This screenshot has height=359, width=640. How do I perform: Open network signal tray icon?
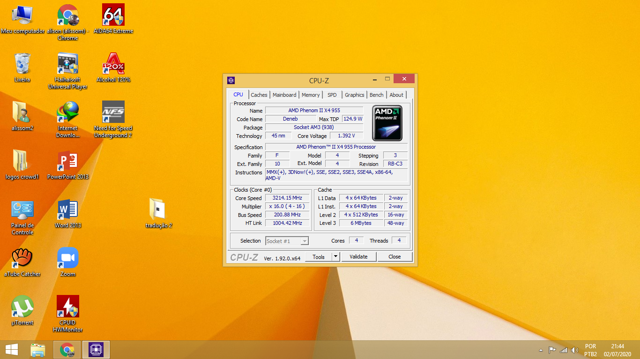point(564,350)
